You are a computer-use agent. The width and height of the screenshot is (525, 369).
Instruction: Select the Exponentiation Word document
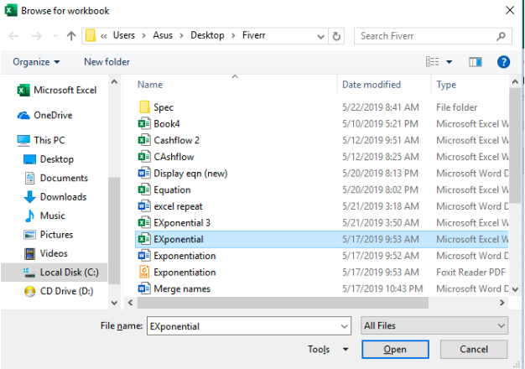pos(321,256)
